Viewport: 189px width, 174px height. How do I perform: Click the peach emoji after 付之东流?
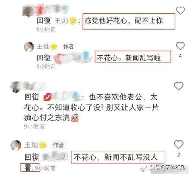point(75,118)
